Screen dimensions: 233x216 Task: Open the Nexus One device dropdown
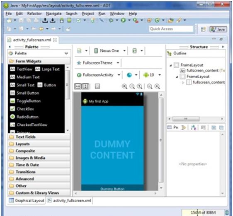pos(110,51)
